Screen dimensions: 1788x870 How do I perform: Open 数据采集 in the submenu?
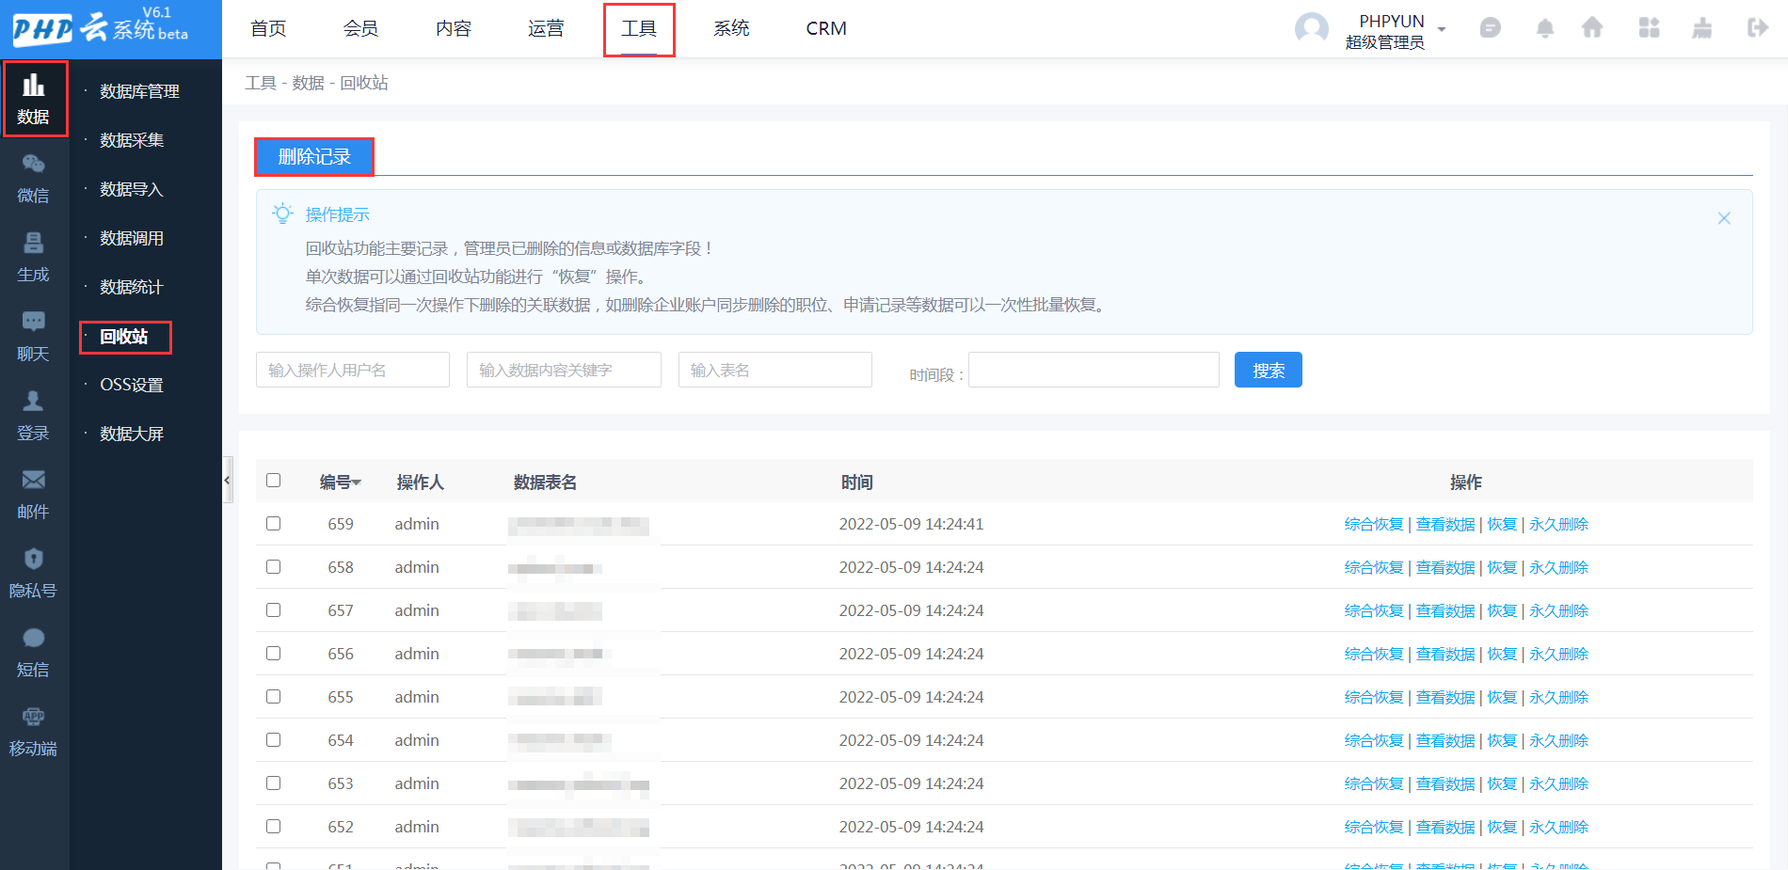[x=132, y=140]
